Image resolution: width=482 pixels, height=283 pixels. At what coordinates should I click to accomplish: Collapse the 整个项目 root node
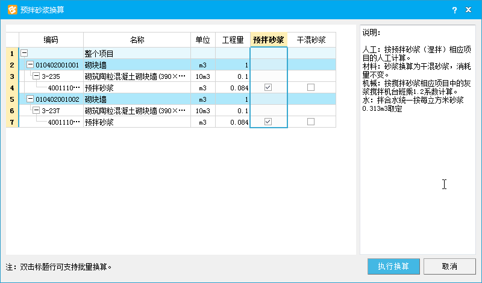pyautogui.click(x=24, y=54)
